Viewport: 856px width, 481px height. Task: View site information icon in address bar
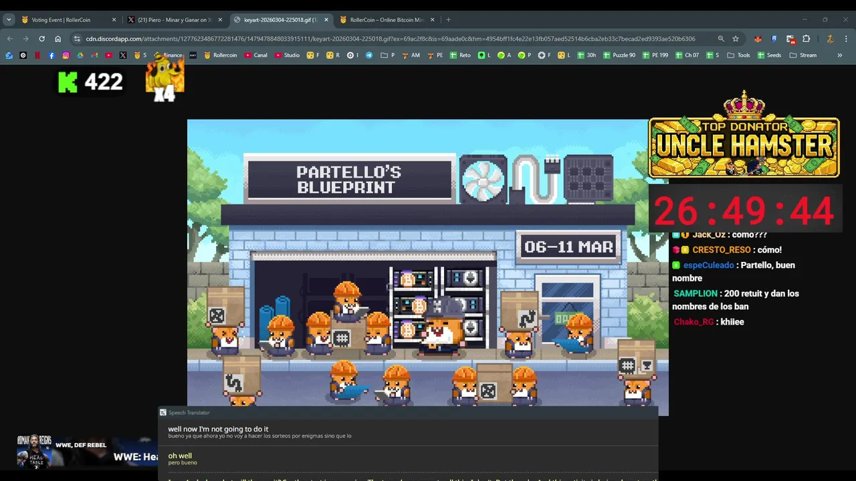click(x=77, y=39)
